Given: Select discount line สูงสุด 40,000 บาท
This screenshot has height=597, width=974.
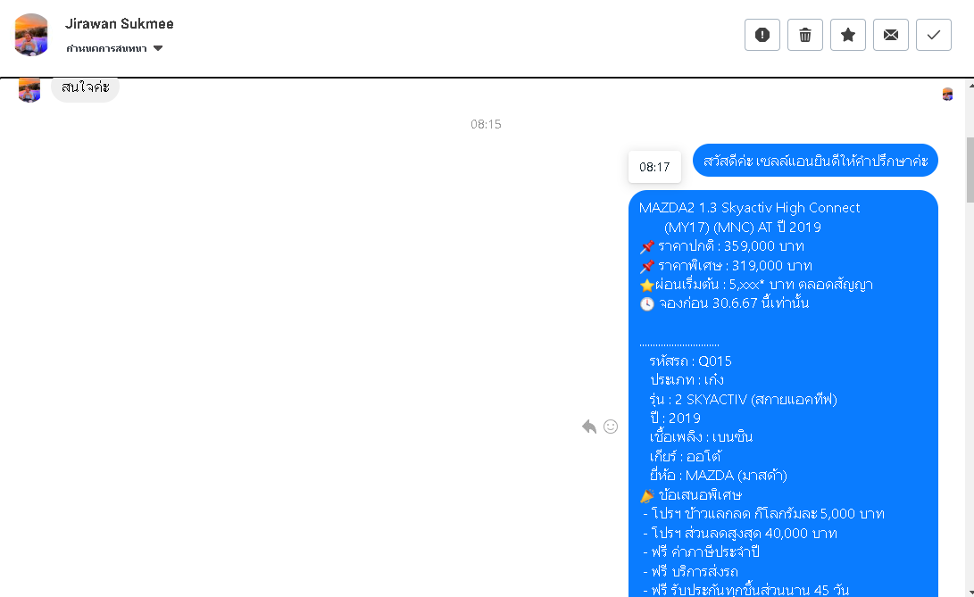Looking at the screenshot, I should 740,533.
